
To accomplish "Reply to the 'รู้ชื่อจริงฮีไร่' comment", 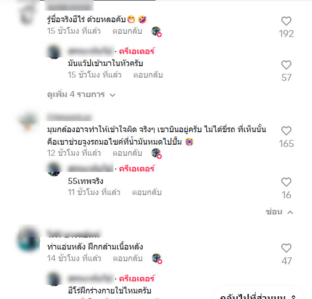I will (x=127, y=31).
